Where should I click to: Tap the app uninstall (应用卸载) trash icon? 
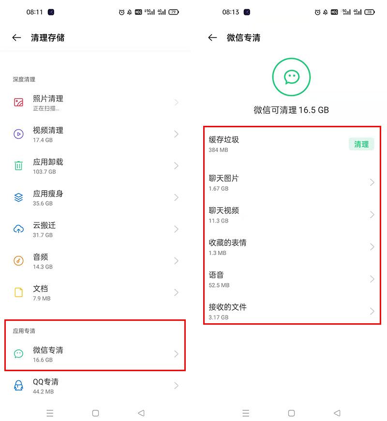click(18, 165)
